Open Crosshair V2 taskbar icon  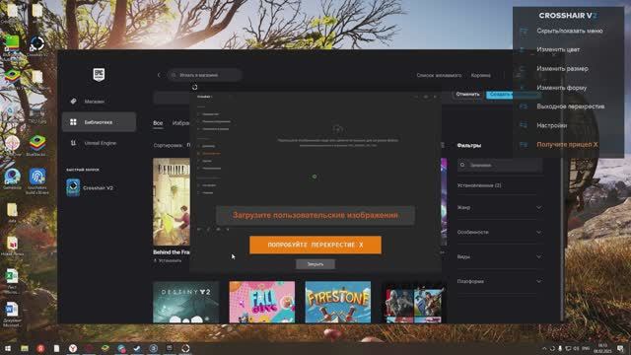click(x=185, y=348)
